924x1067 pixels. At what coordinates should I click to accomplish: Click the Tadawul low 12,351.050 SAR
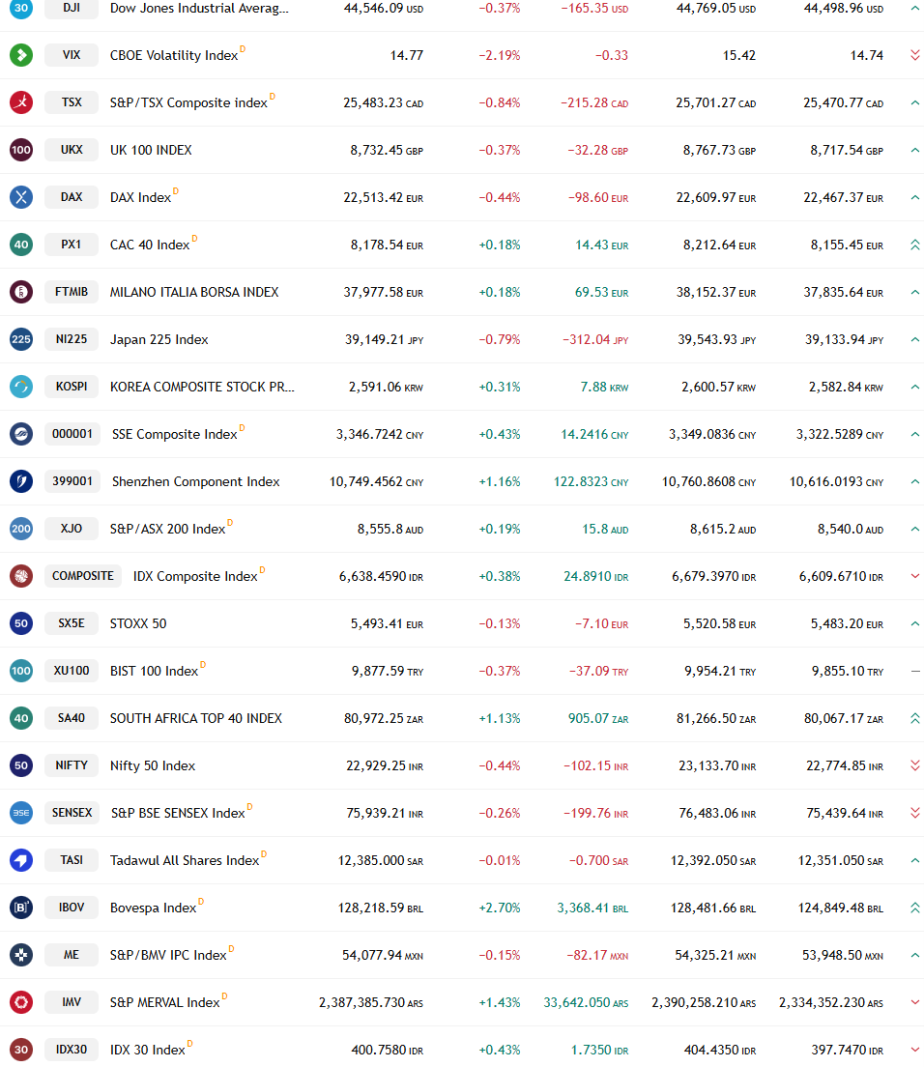point(840,861)
